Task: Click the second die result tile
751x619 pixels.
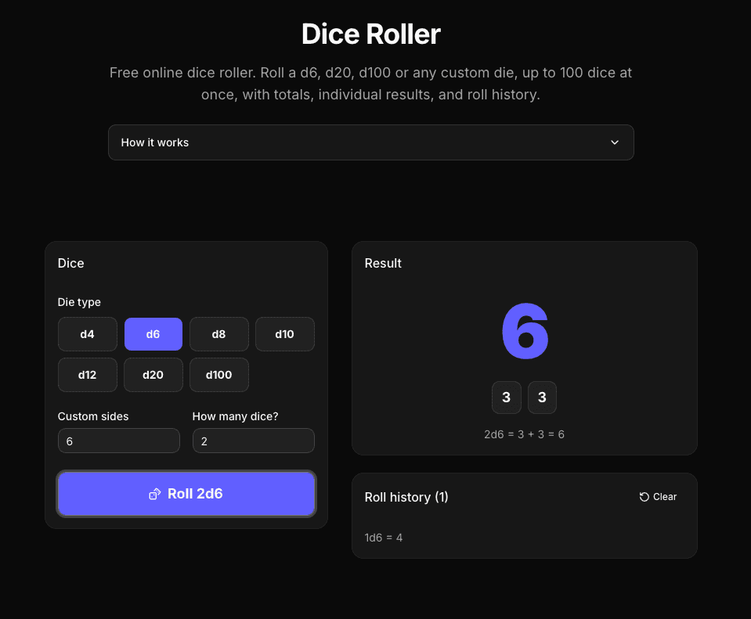Action: click(542, 398)
